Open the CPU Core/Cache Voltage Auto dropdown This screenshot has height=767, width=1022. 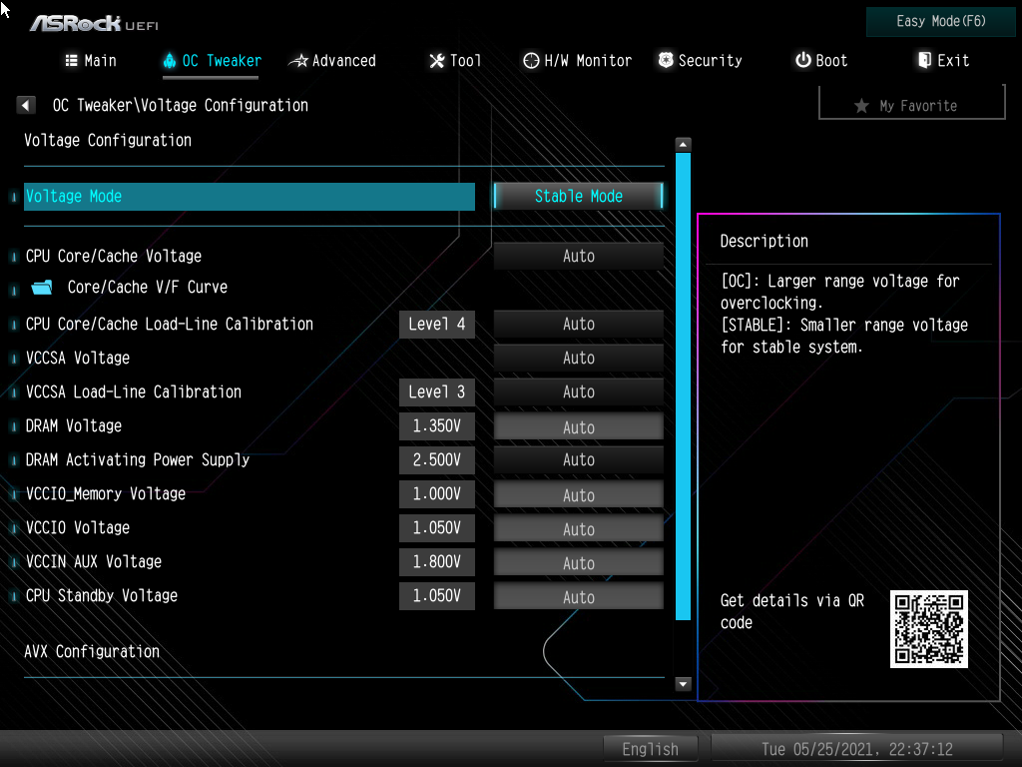click(578, 256)
